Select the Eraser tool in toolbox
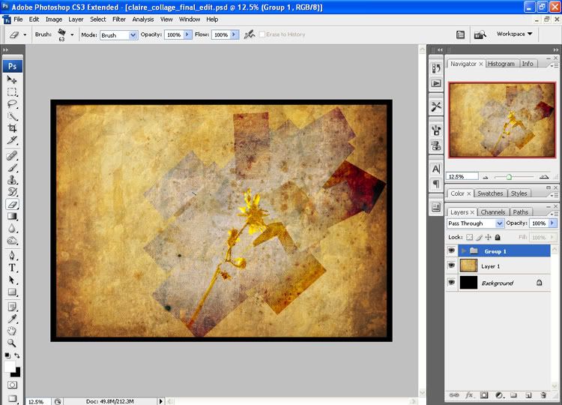This screenshot has width=562, height=405. click(x=12, y=204)
